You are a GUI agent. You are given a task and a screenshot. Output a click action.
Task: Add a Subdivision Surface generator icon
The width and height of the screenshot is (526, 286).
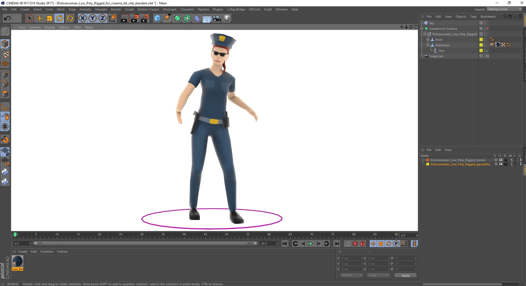(x=177, y=18)
